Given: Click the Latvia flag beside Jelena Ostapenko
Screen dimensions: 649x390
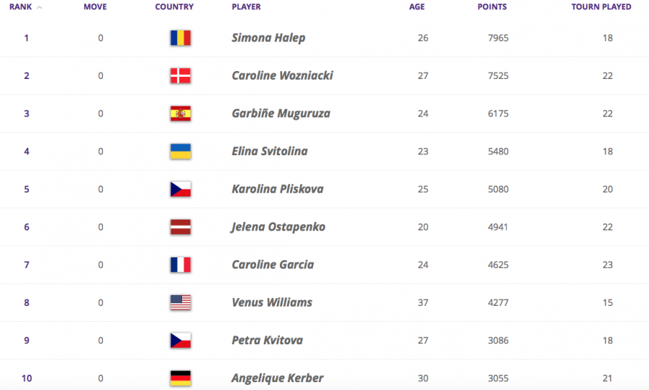Looking at the screenshot, I should 180,227.
